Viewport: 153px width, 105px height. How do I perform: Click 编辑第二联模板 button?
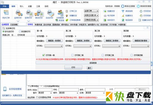click(83, 41)
